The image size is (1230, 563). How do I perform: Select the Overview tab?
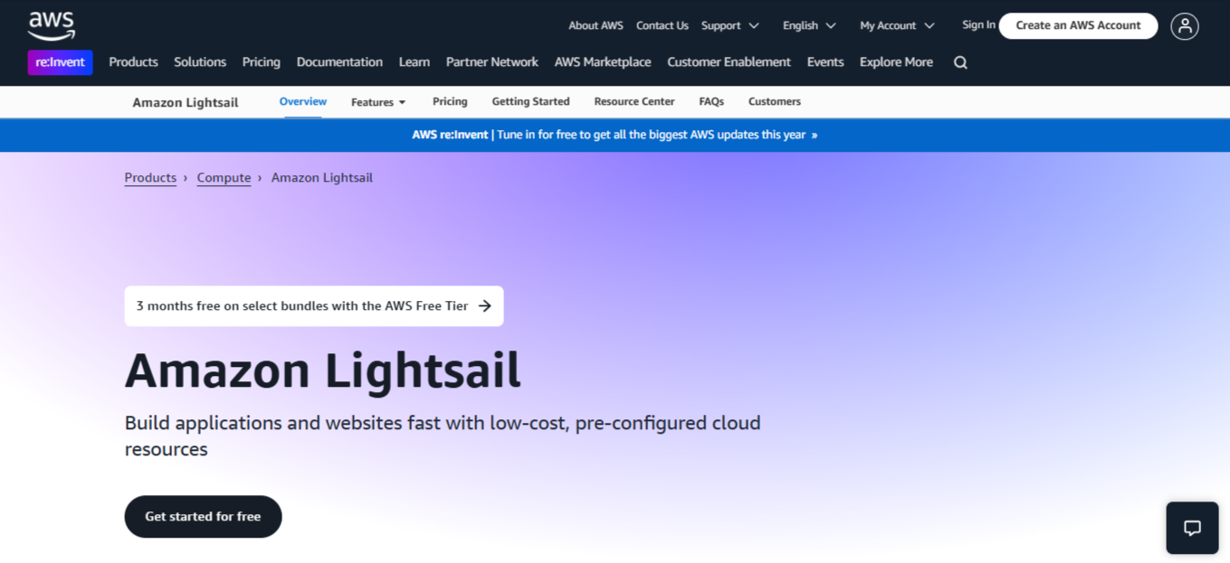click(x=303, y=101)
